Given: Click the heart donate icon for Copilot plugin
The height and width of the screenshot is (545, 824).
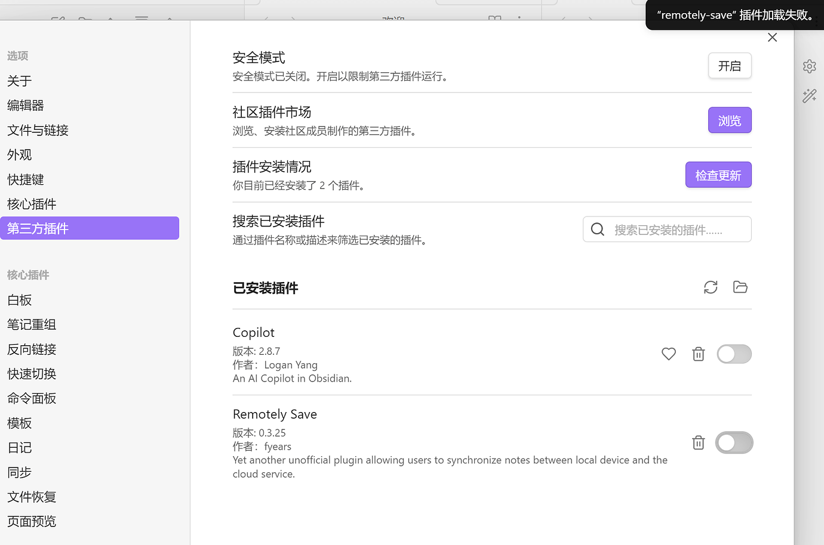Looking at the screenshot, I should click(668, 354).
